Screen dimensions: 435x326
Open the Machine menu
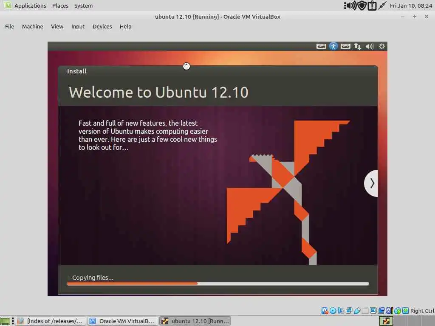click(32, 27)
